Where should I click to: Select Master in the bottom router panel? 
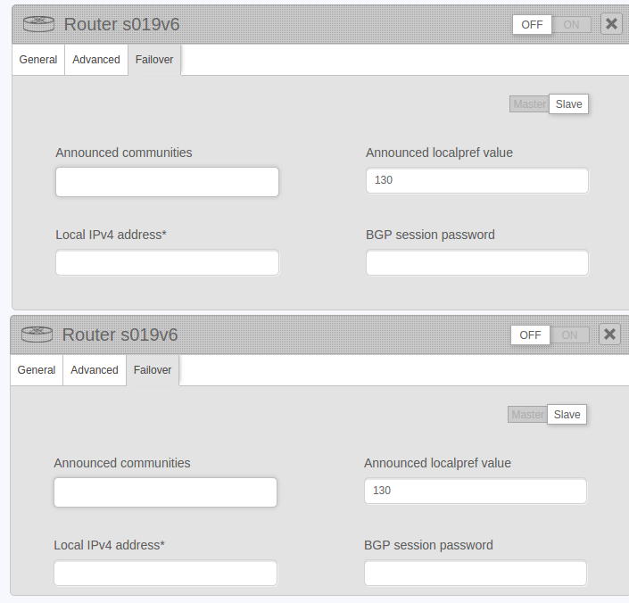pyautogui.click(x=527, y=415)
